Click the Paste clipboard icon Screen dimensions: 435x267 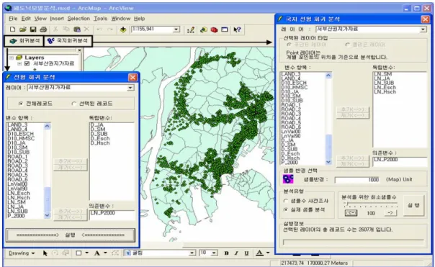tap(77, 29)
